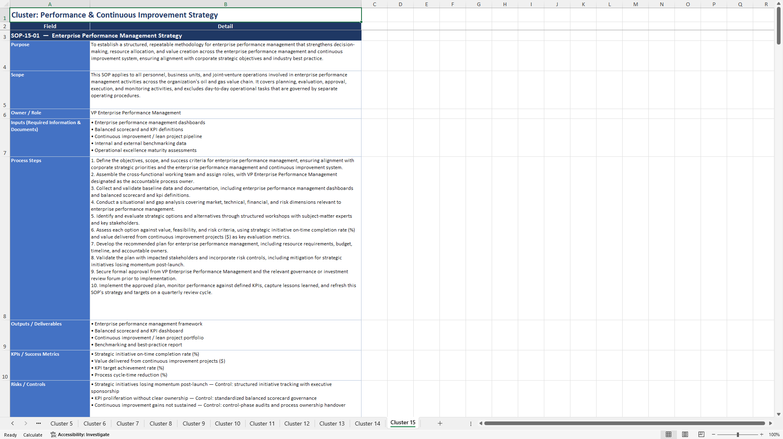Click the horizontal scrollbar thumb
This screenshot has height=439, width=783.
click(624, 423)
